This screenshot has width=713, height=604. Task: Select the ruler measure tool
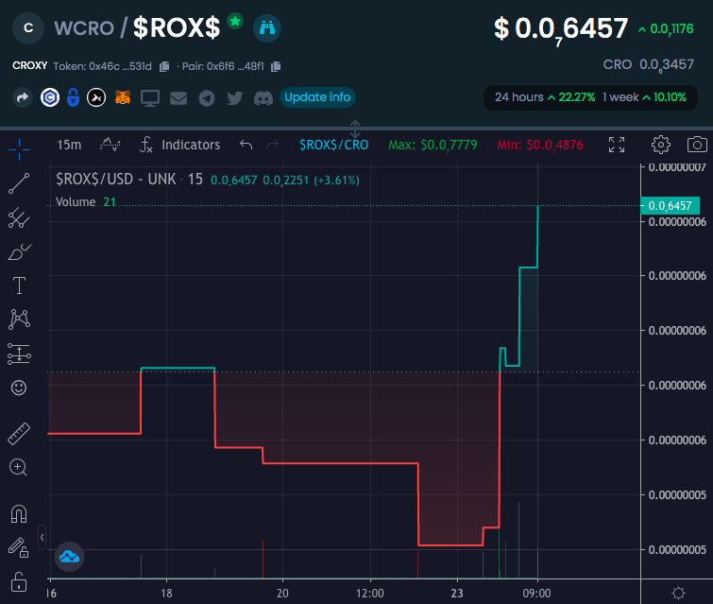19,433
